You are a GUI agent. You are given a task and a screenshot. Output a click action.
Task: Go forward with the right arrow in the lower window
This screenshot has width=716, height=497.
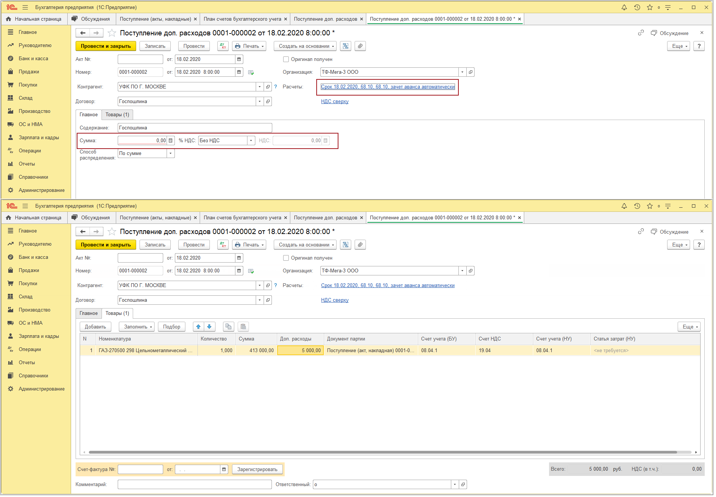(x=96, y=232)
